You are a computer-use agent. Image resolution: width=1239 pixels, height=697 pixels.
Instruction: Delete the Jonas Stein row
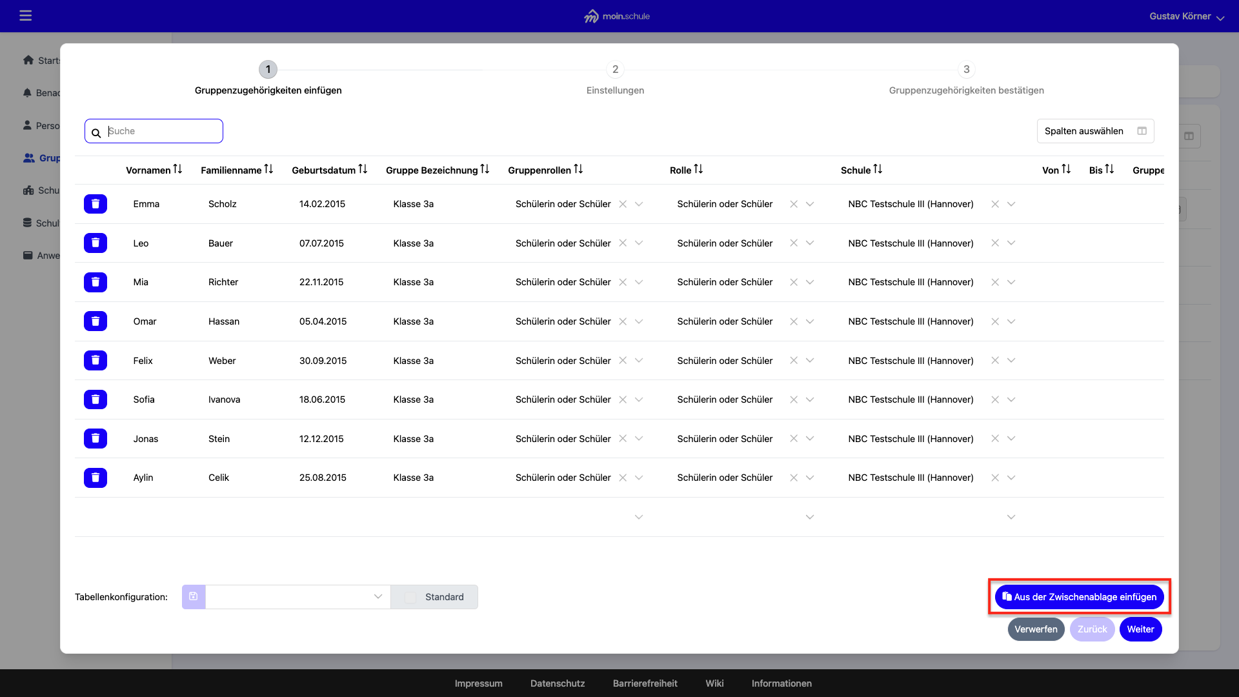coord(96,439)
